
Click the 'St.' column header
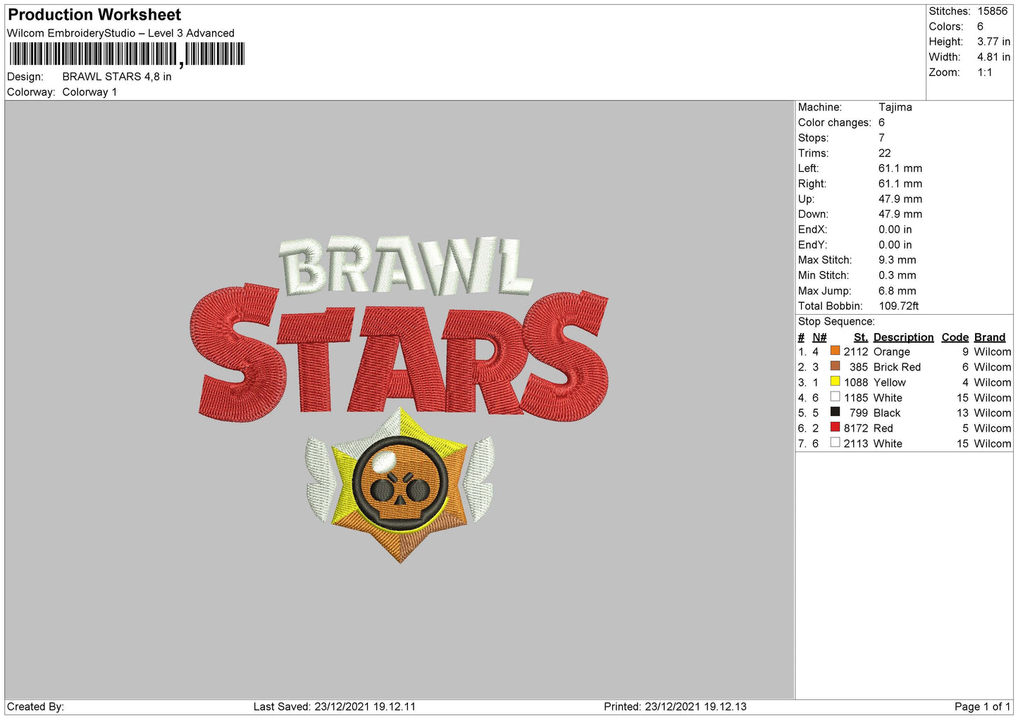click(x=860, y=337)
